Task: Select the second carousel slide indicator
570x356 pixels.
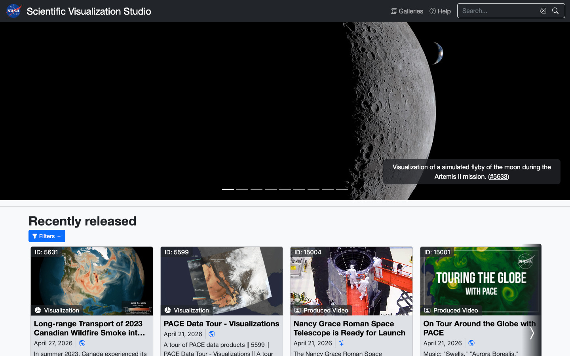Action: coord(242,189)
